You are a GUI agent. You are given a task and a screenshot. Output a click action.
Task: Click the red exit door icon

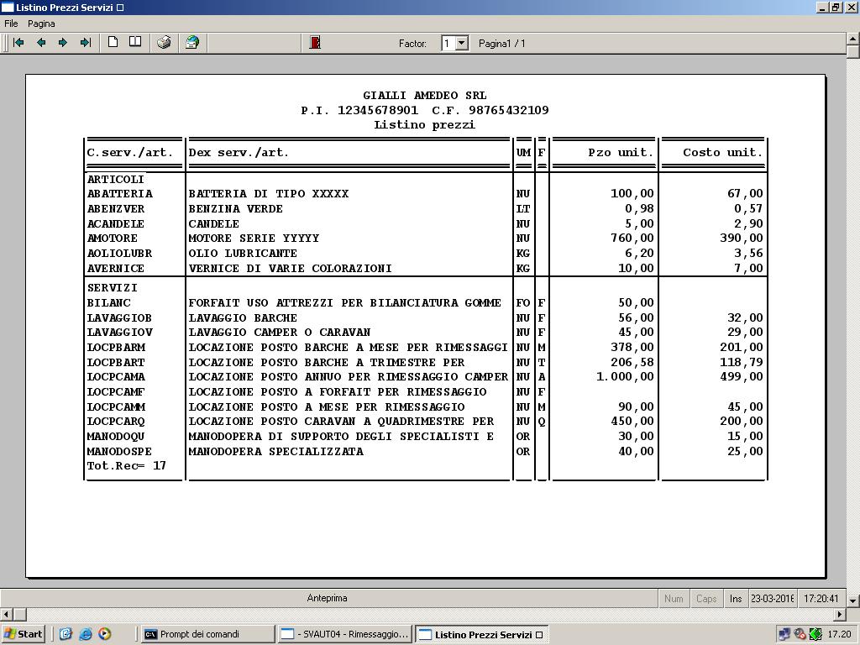click(315, 42)
